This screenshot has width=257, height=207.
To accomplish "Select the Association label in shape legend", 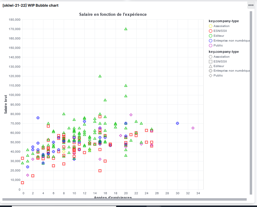I will tap(221, 57).
